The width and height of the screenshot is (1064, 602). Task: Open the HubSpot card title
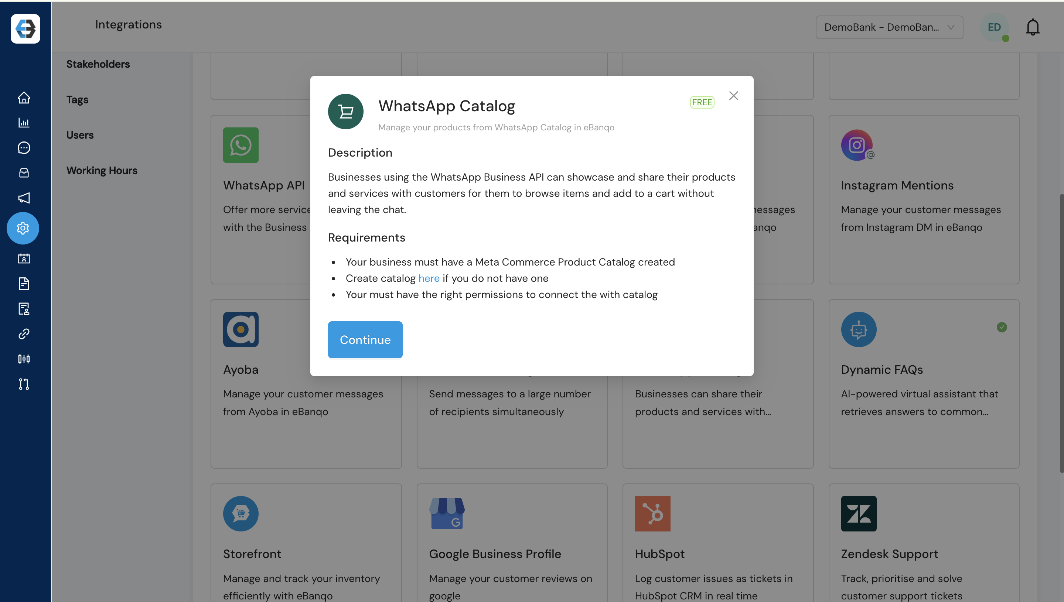click(660, 554)
